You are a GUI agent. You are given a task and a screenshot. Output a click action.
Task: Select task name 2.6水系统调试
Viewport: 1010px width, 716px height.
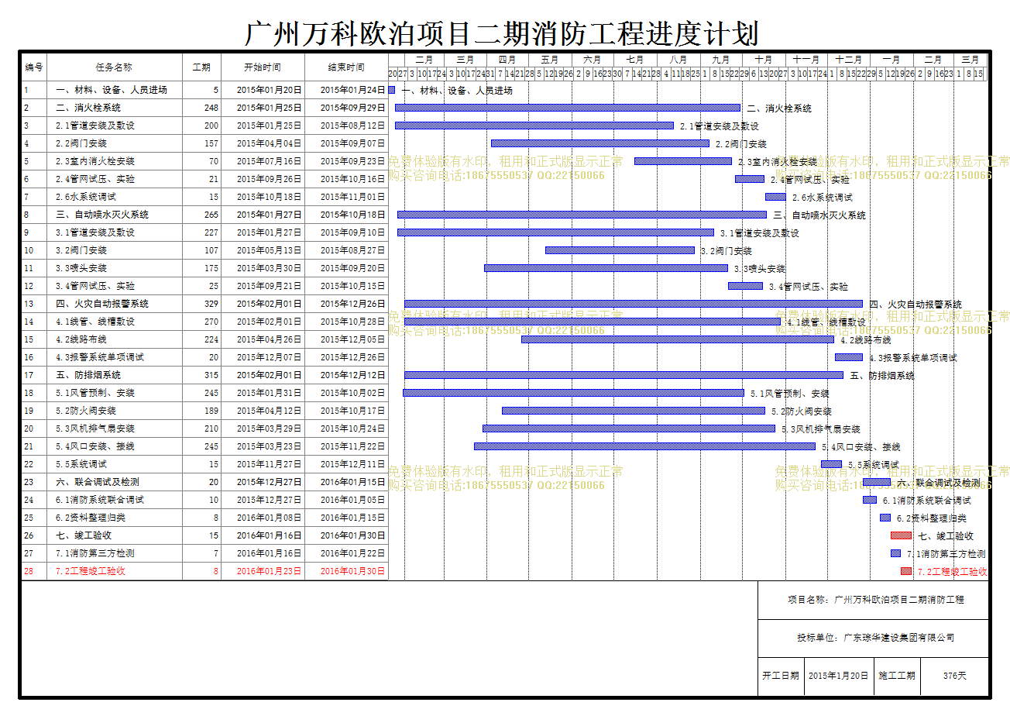tap(85, 197)
